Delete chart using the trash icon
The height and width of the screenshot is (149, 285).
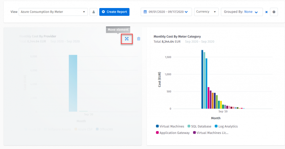point(139,39)
